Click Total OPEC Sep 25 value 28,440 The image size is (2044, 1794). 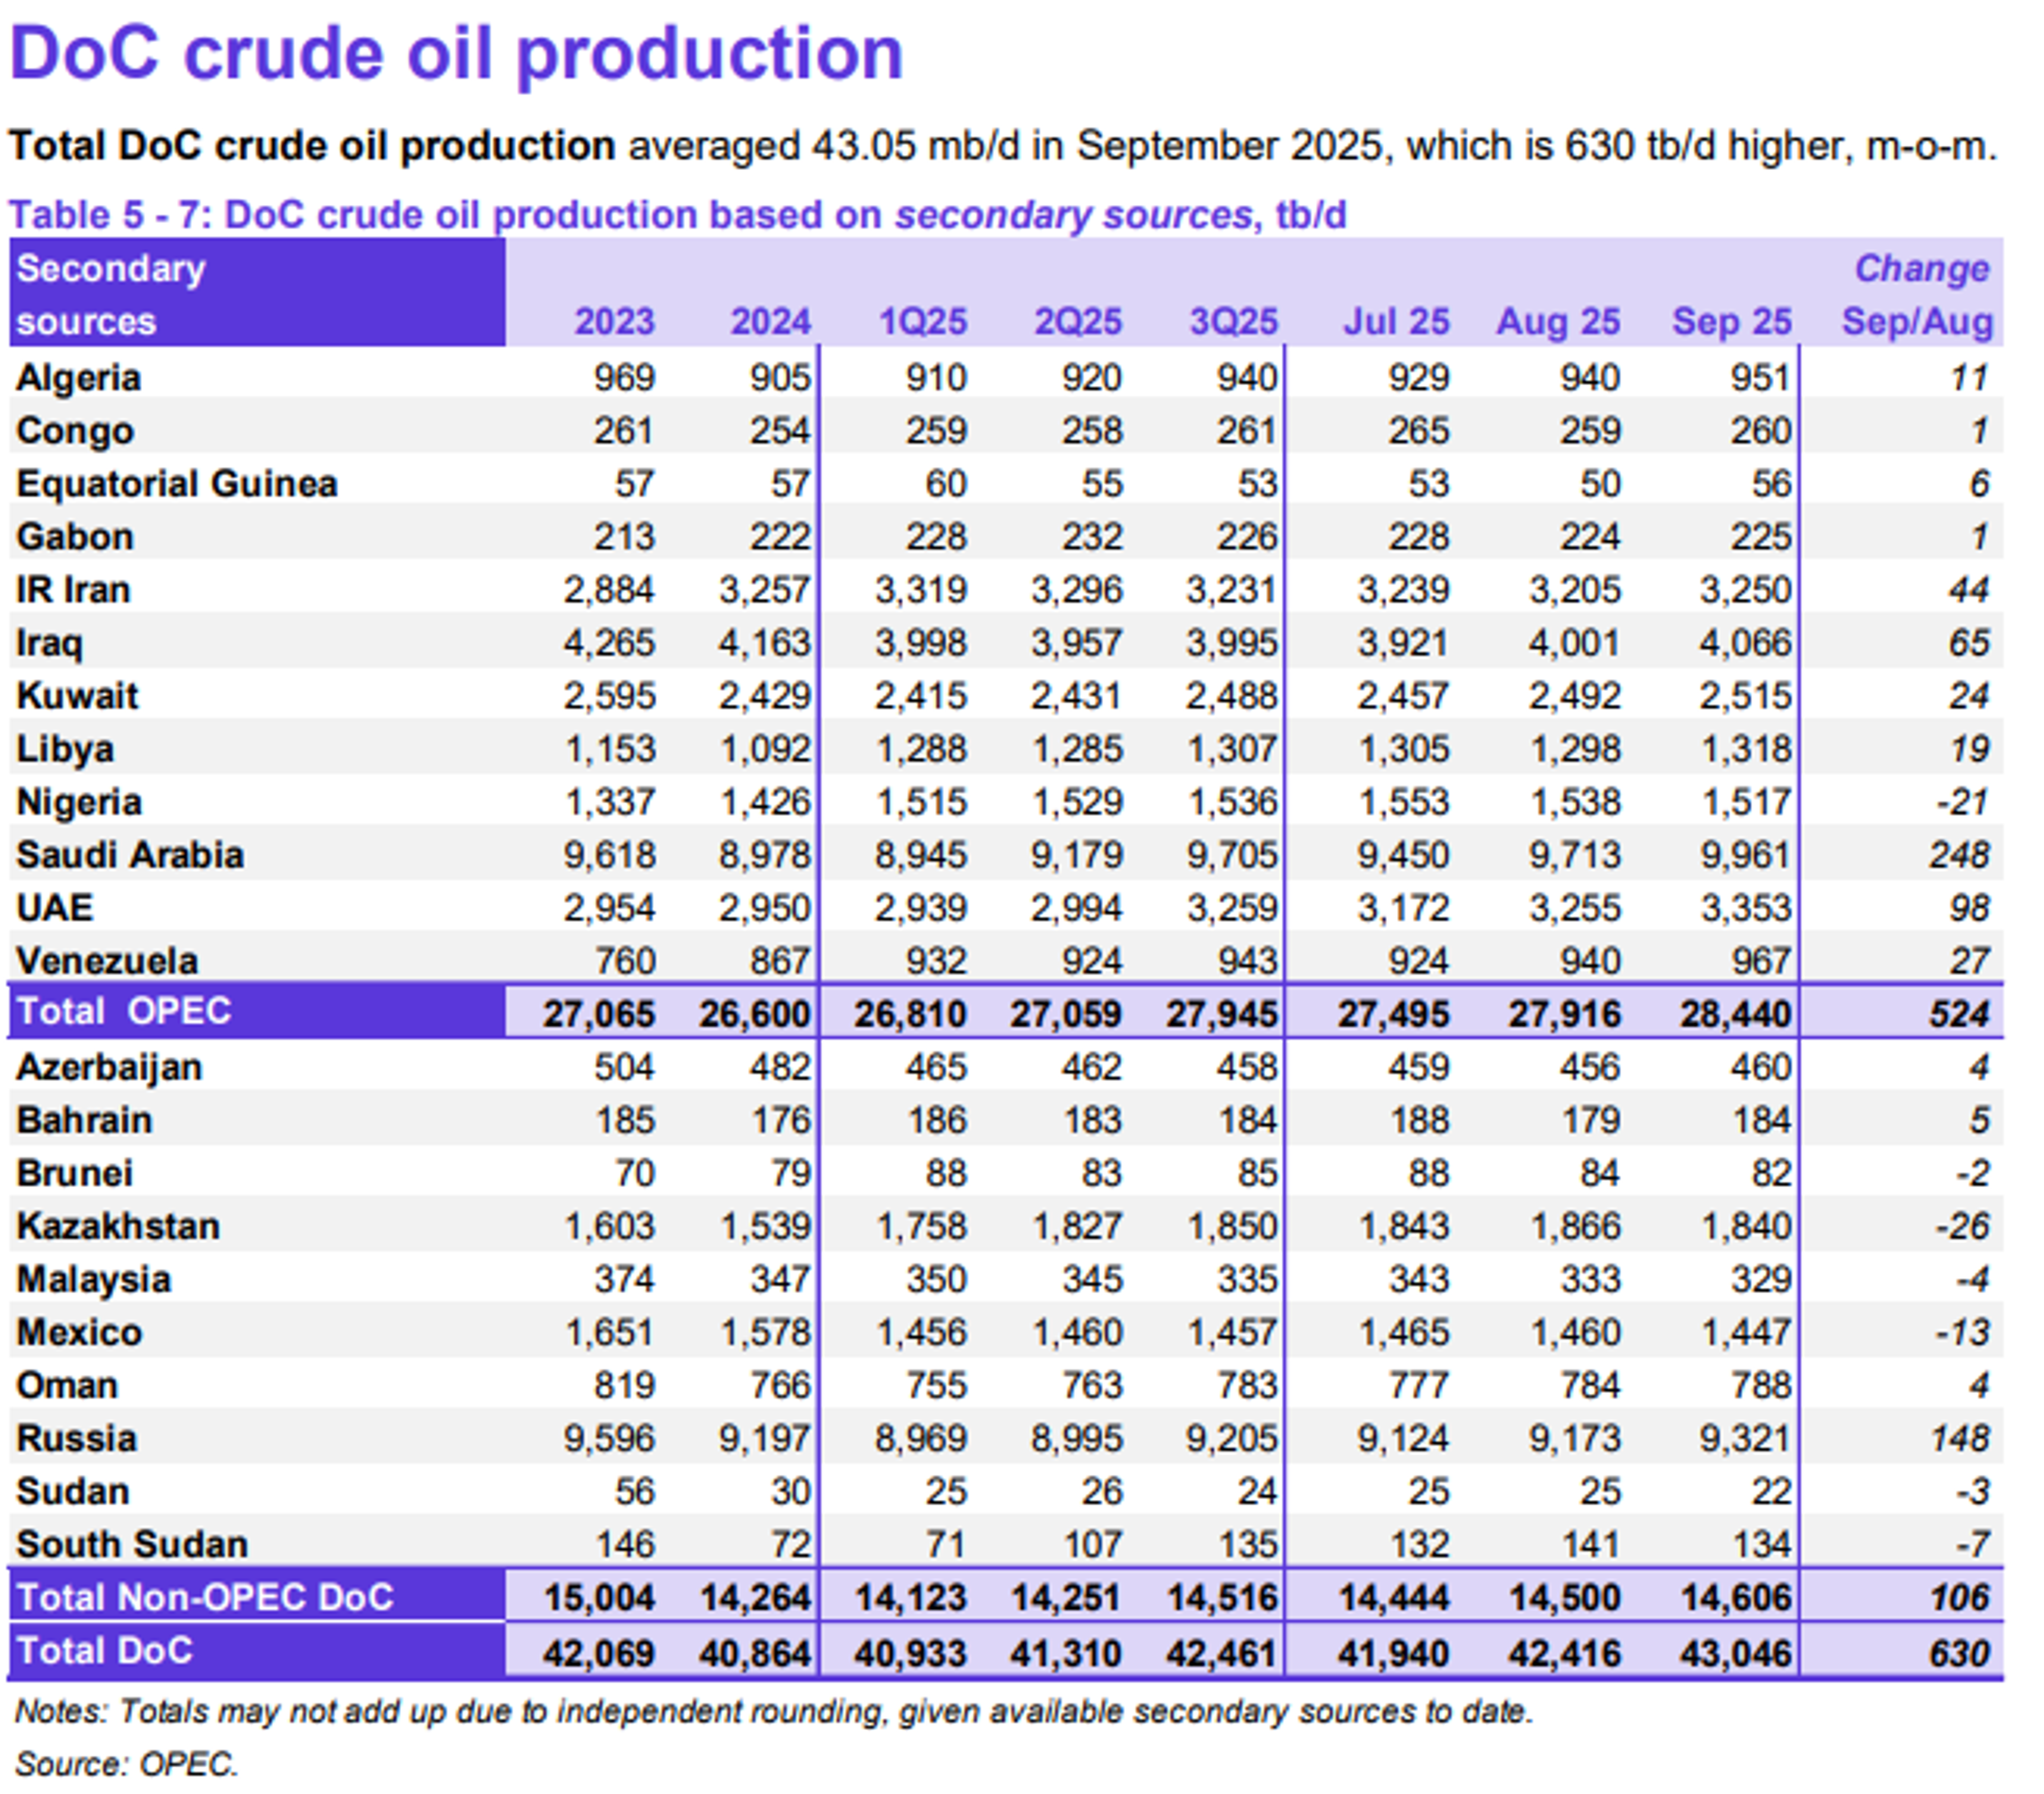pyautogui.click(x=1735, y=1014)
